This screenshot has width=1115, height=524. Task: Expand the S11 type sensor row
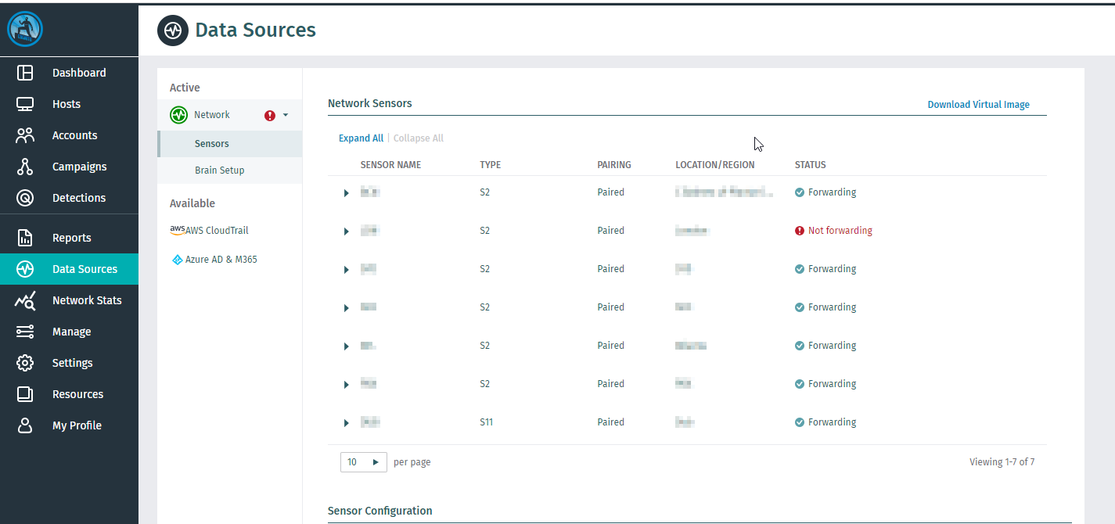click(347, 423)
